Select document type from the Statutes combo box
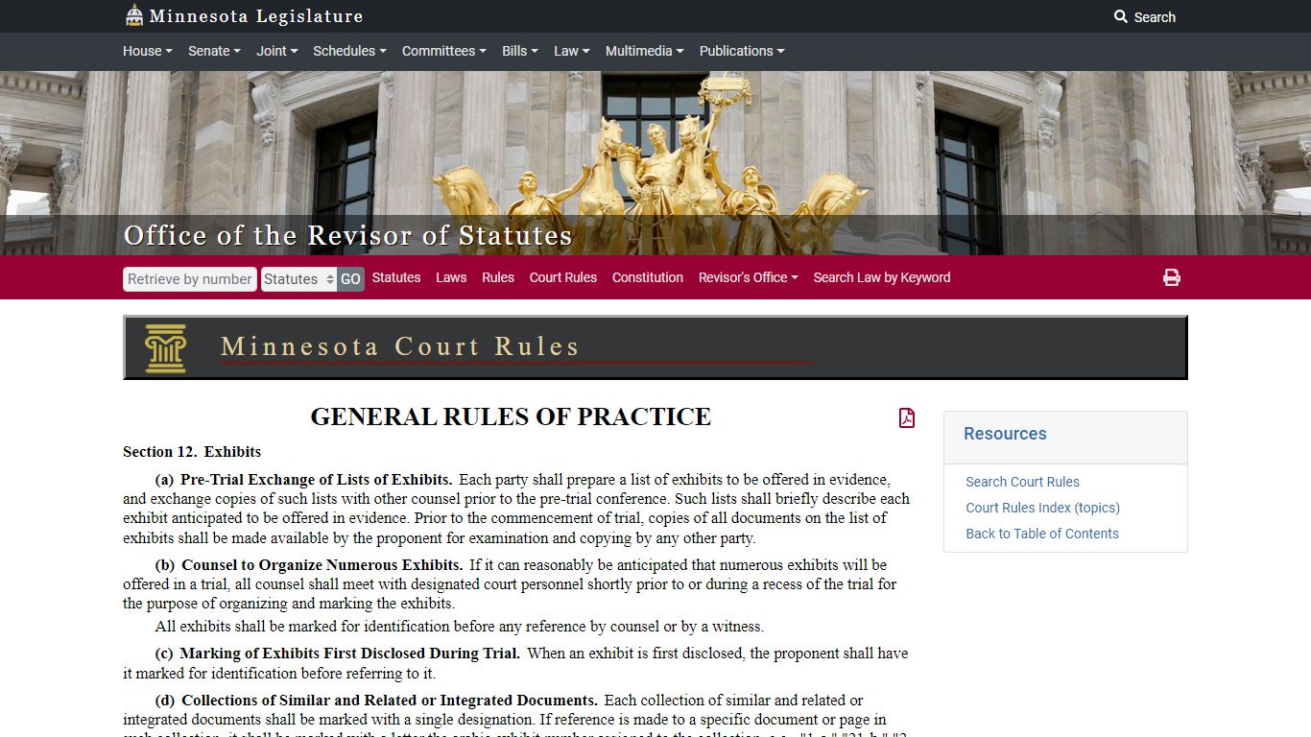This screenshot has height=737, width=1311. (298, 279)
